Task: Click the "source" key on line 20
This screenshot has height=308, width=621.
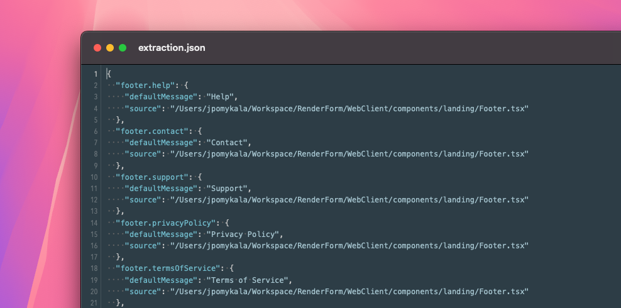Action: [143, 292]
